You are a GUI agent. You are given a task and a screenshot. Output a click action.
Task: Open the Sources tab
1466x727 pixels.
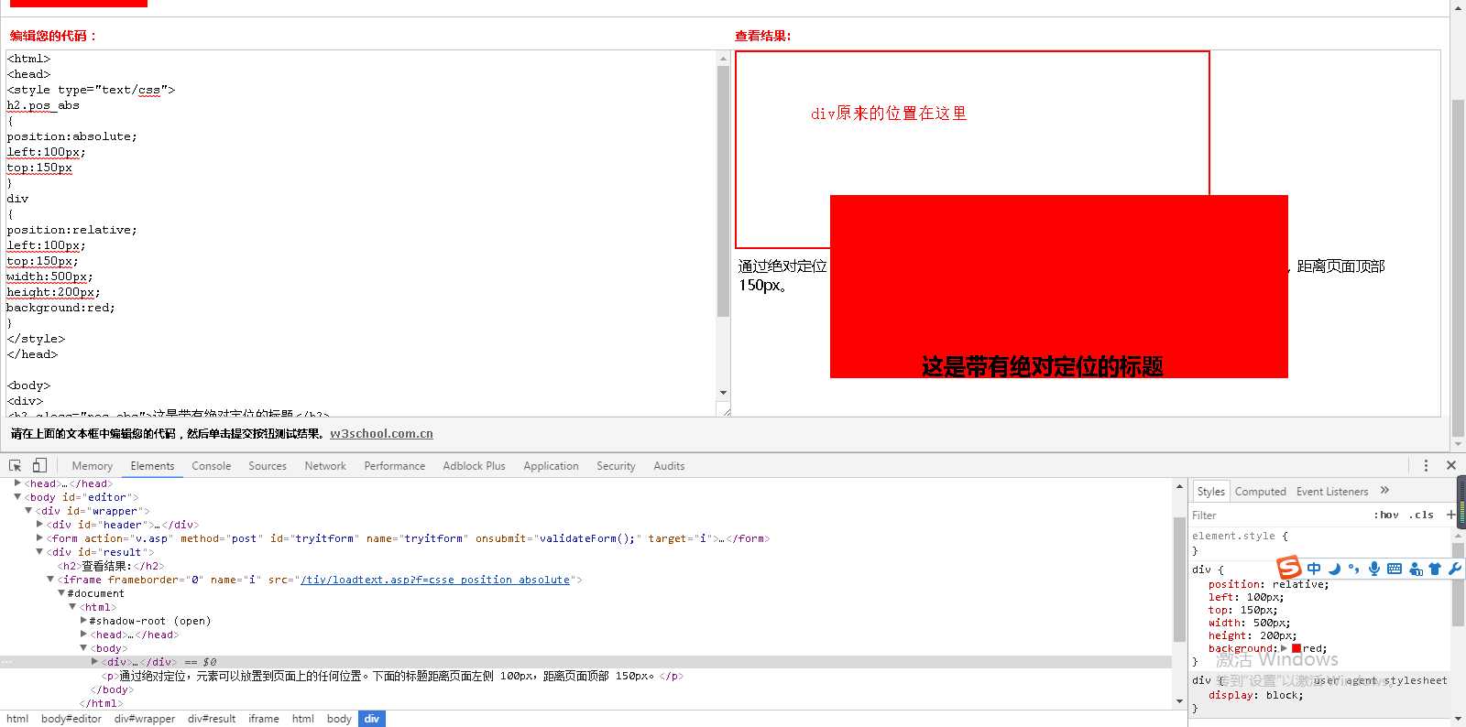click(x=268, y=466)
